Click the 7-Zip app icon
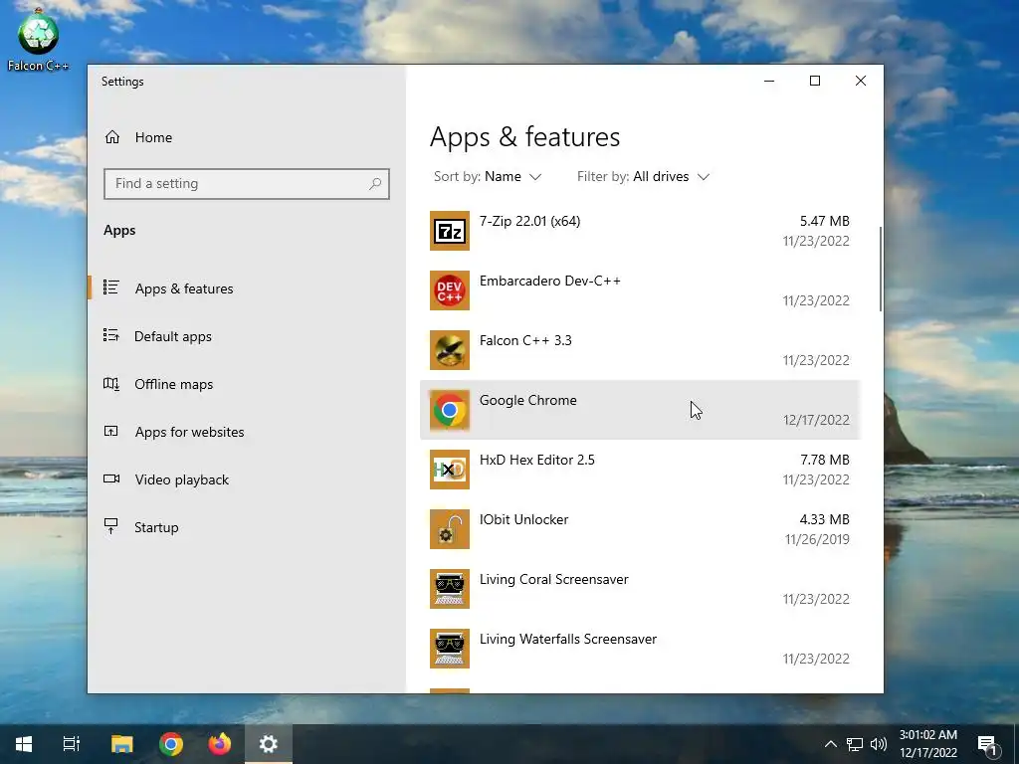The height and width of the screenshot is (764, 1019). (450, 231)
